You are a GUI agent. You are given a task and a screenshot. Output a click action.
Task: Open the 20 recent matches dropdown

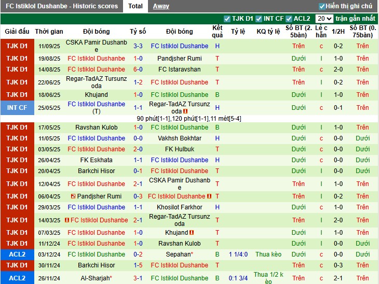click(324, 19)
